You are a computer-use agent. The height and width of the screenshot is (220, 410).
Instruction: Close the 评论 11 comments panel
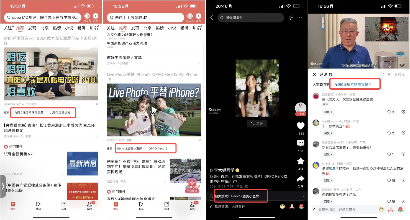(x=314, y=74)
